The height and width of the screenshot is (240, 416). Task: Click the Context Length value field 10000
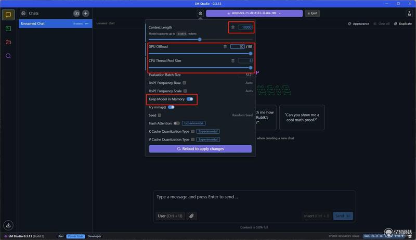tap(245, 28)
